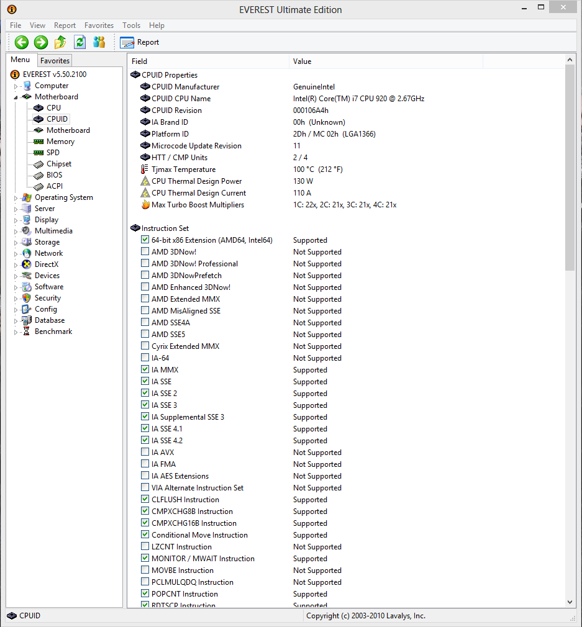Open the Users icon in toolbar
The height and width of the screenshot is (627, 582).
click(x=99, y=42)
